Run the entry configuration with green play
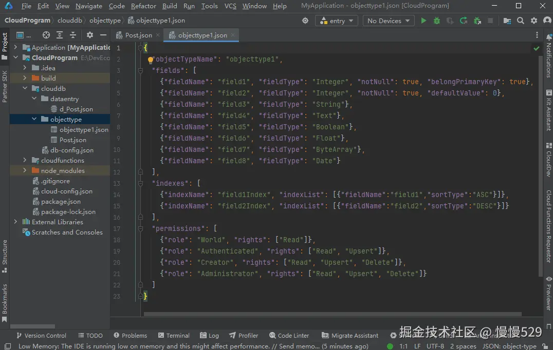This screenshot has height=350, width=553. pos(423,21)
